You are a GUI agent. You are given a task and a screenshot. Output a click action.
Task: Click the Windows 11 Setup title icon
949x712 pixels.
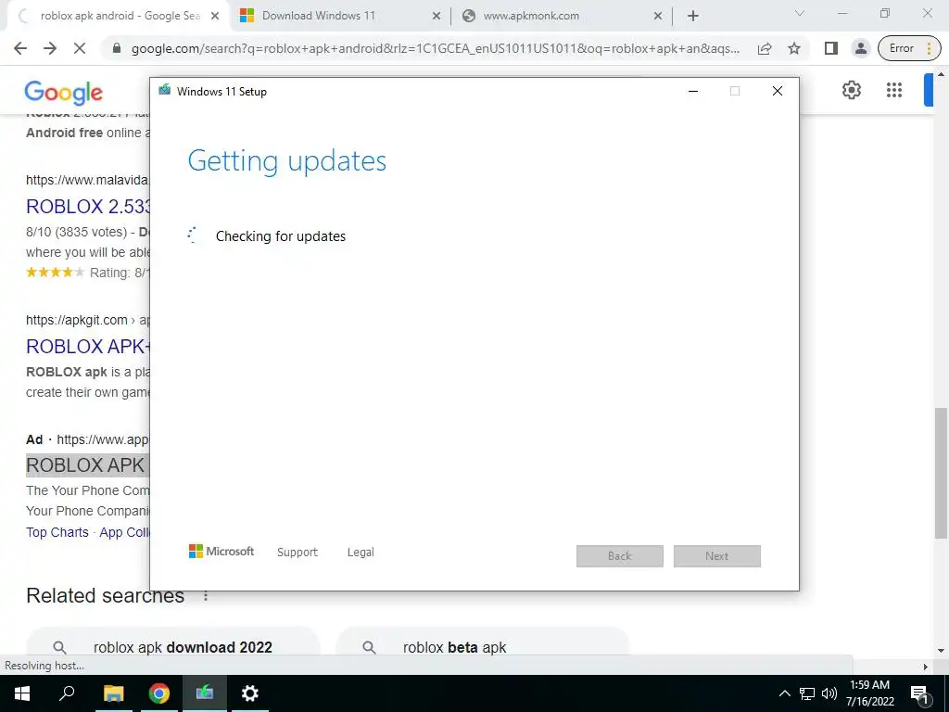(x=165, y=91)
